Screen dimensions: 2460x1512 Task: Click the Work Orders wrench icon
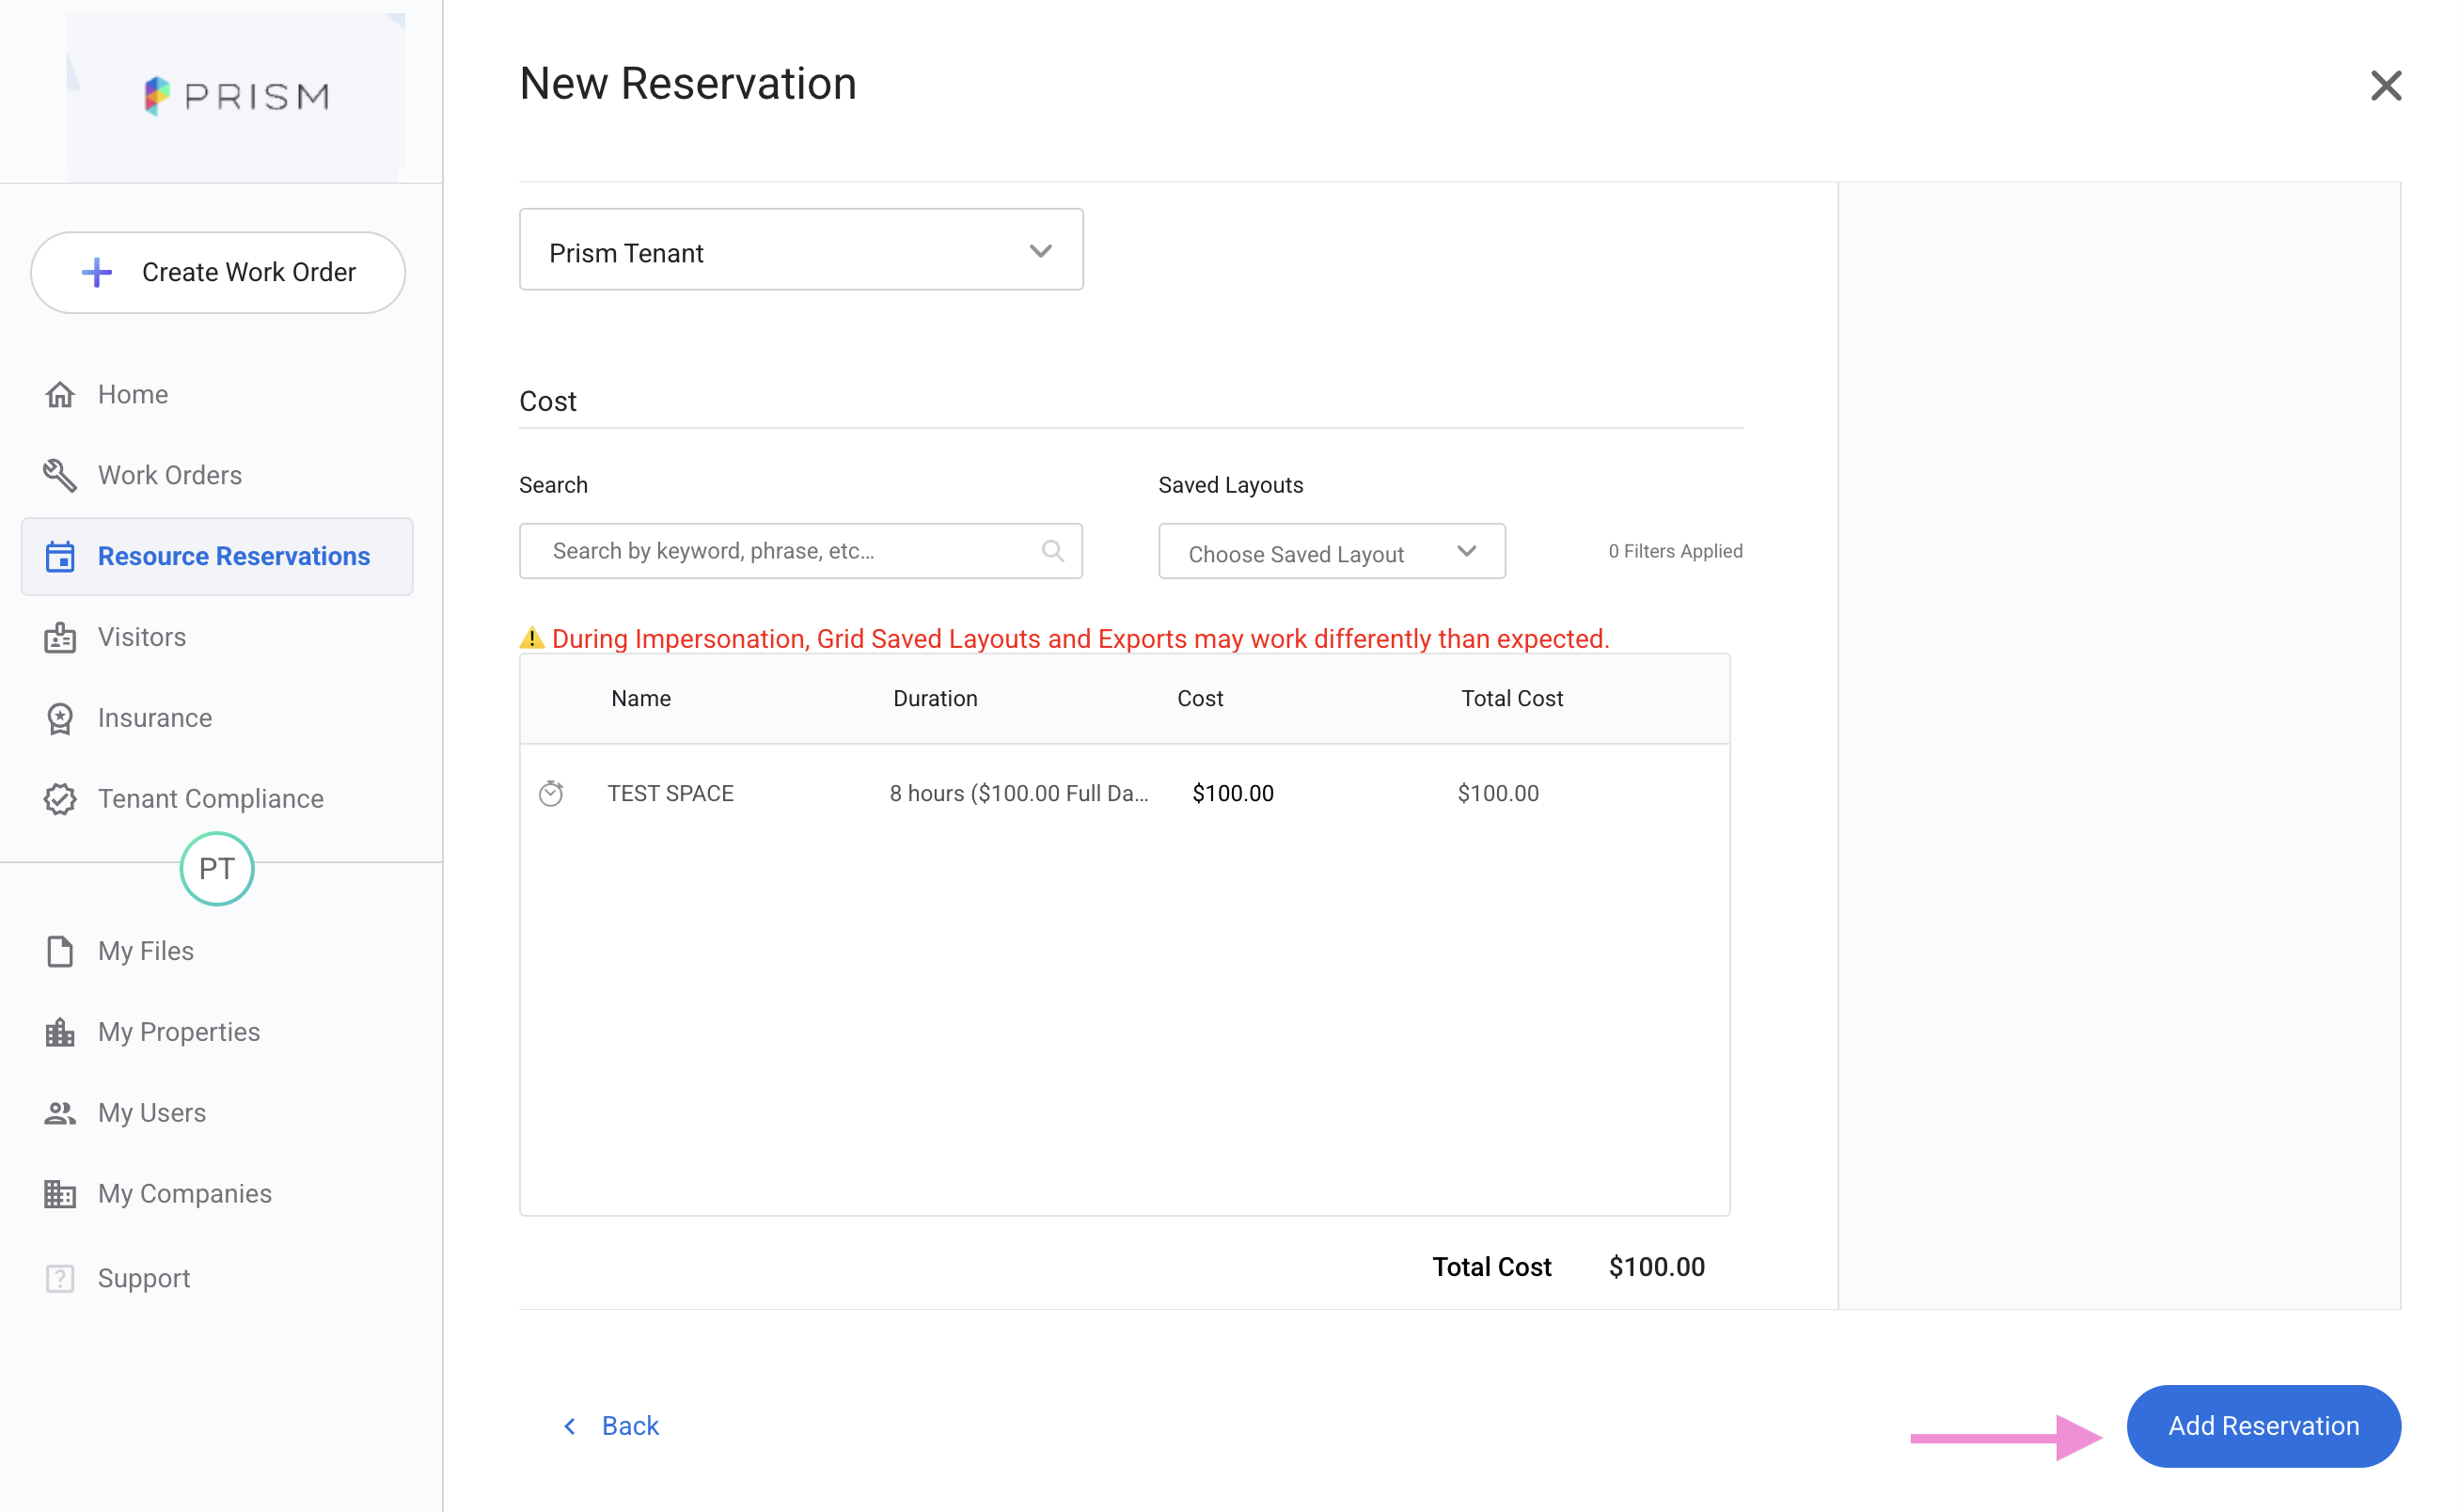pyautogui.click(x=60, y=476)
